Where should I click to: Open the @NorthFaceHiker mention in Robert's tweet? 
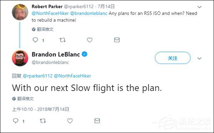[50, 14]
